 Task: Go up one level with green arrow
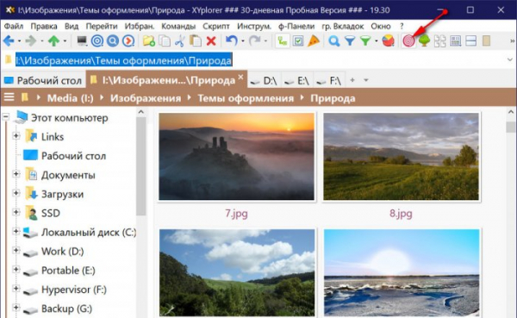coord(53,41)
